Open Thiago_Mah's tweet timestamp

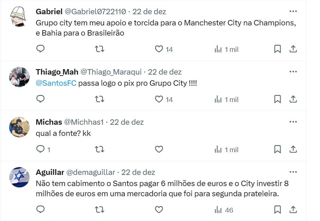[x=165, y=72]
